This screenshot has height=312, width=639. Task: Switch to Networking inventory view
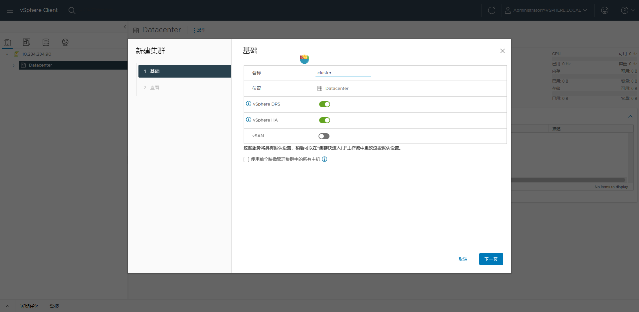(65, 42)
